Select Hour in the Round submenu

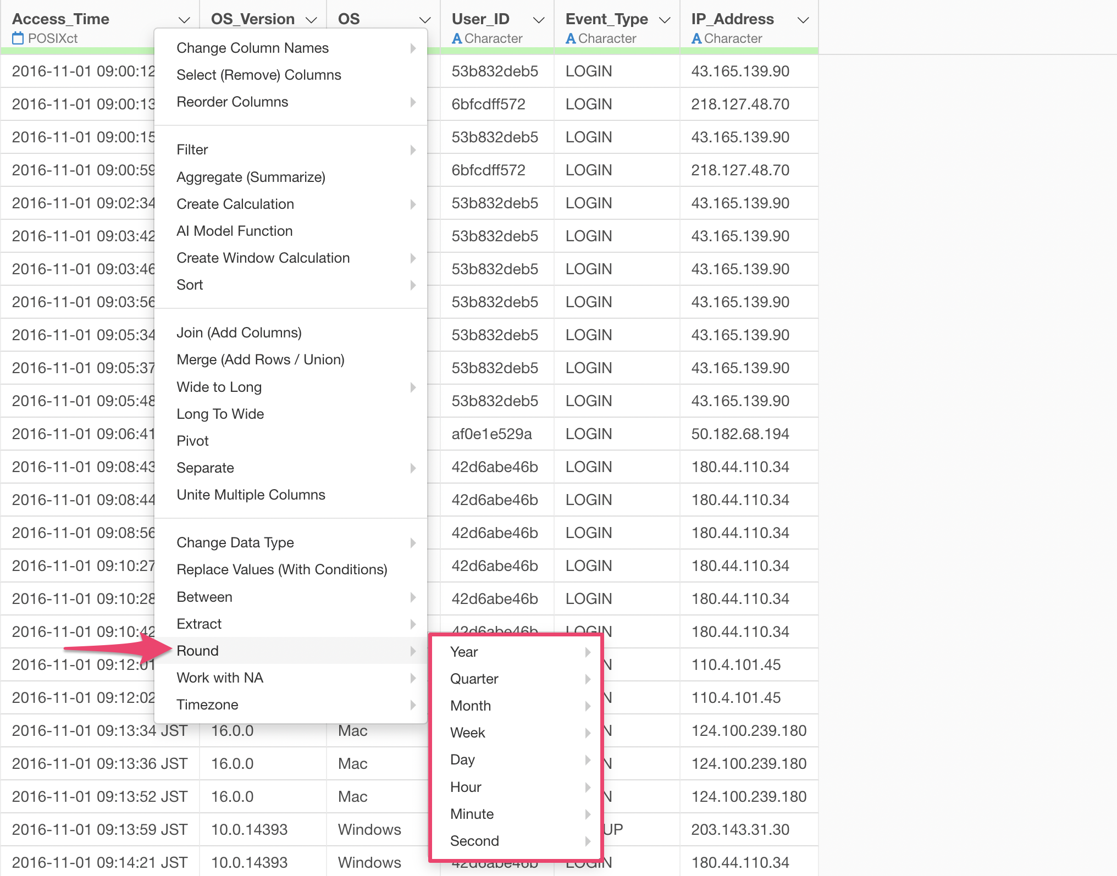[466, 787]
